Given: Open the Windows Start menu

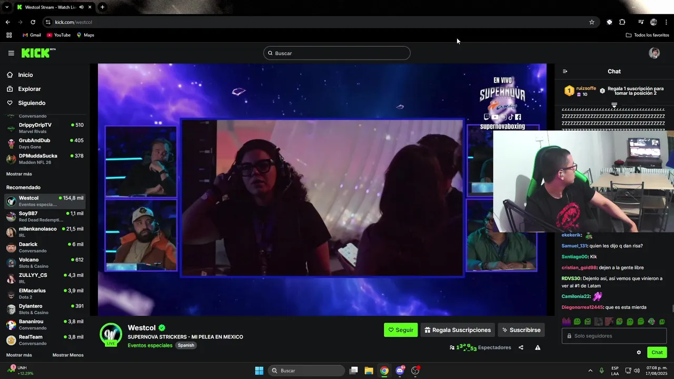Looking at the screenshot, I should (x=259, y=371).
